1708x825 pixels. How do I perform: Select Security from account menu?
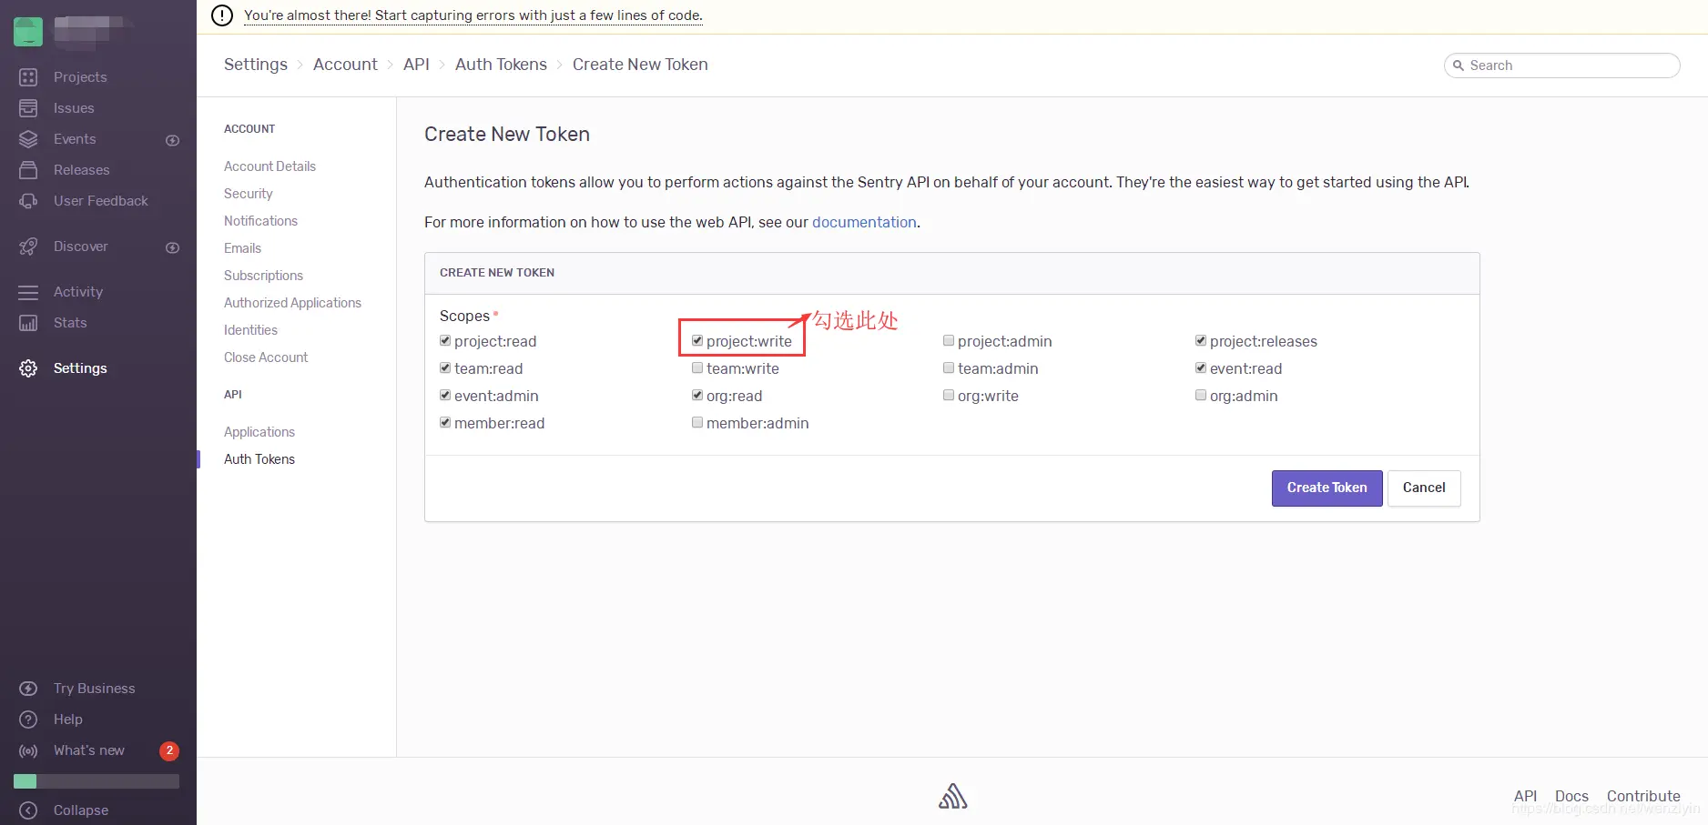pos(248,194)
